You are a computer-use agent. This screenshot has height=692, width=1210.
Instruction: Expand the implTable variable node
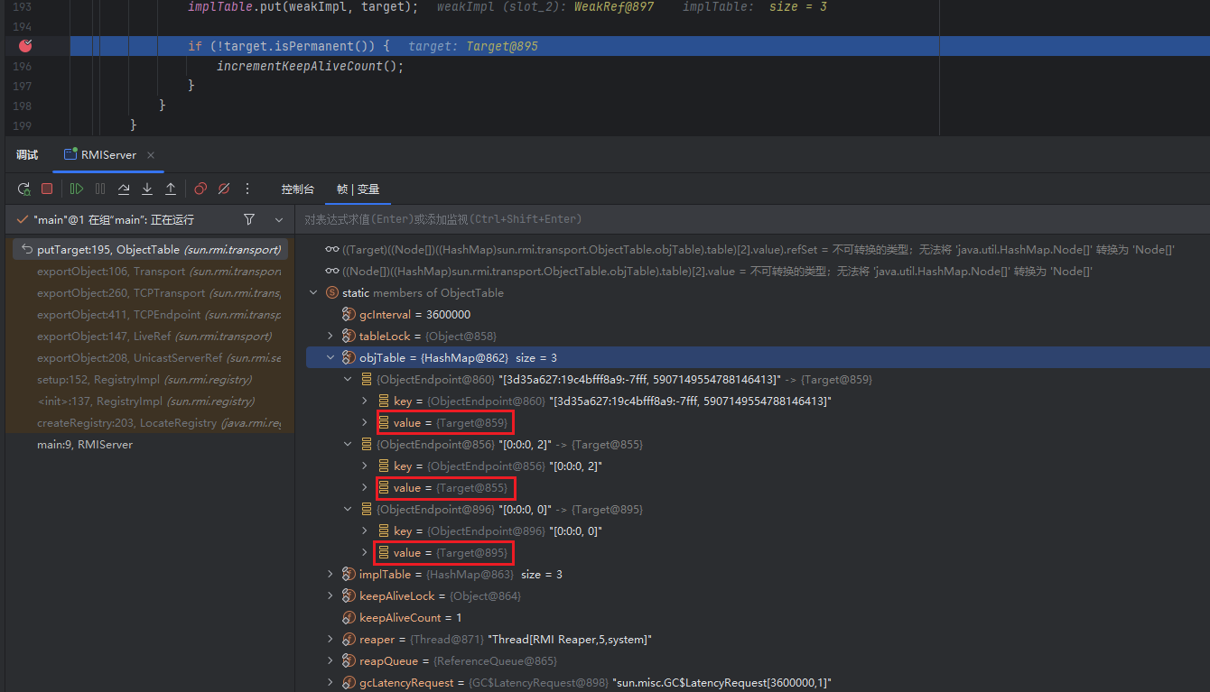(x=331, y=575)
